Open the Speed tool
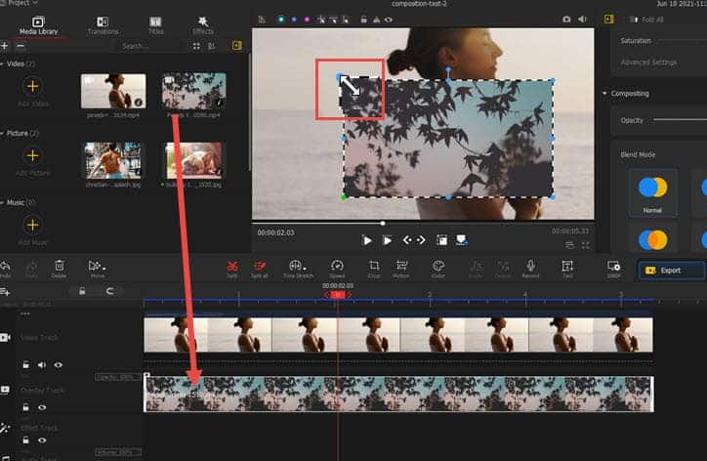 point(337,268)
